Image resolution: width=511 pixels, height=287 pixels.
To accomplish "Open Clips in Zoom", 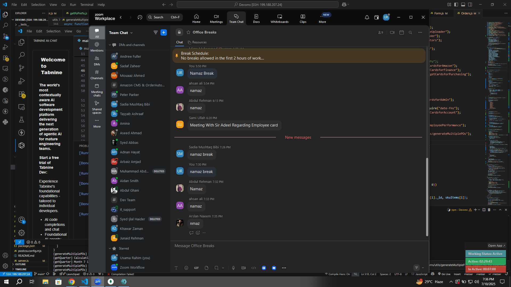I will pyautogui.click(x=303, y=18).
